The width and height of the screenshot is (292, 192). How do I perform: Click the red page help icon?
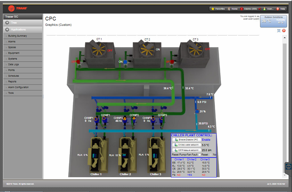[x=284, y=30]
